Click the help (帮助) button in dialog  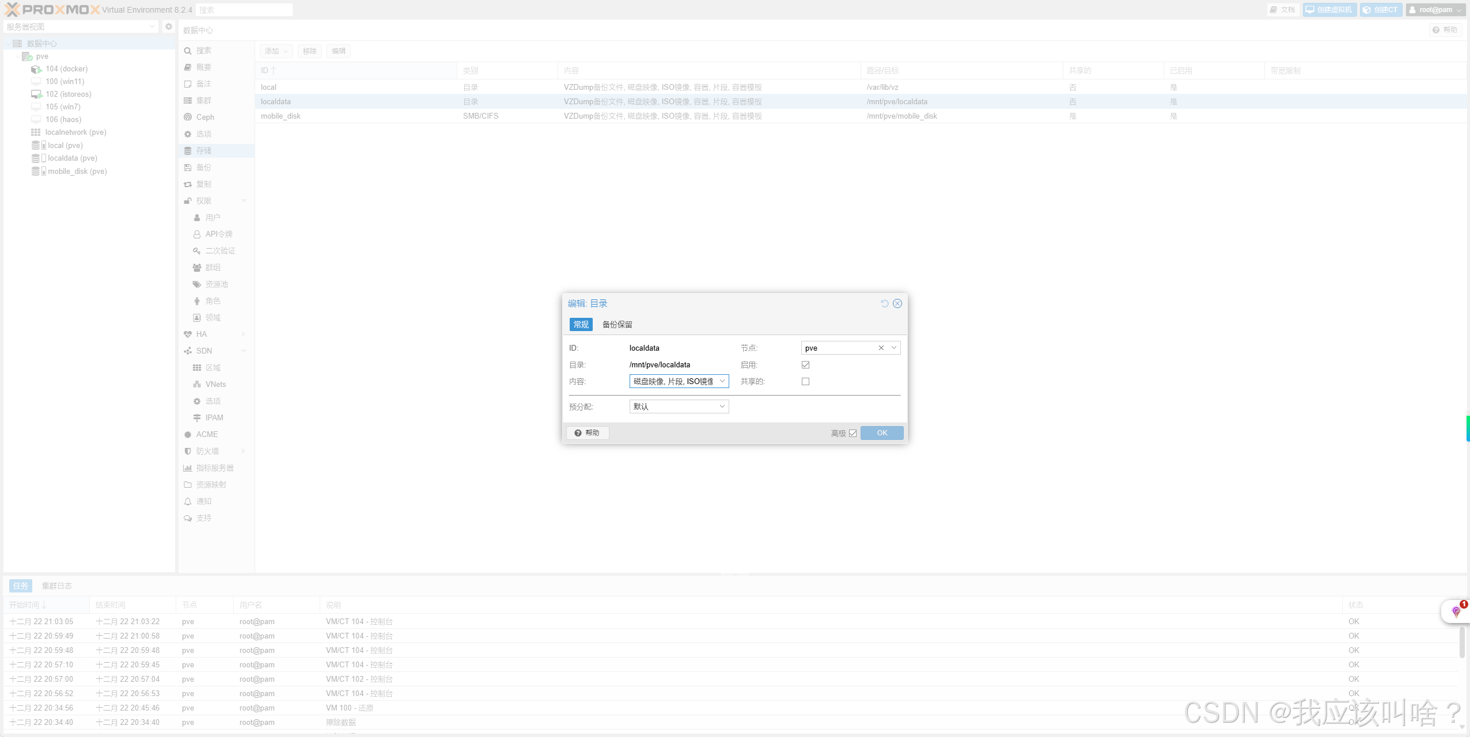click(587, 433)
